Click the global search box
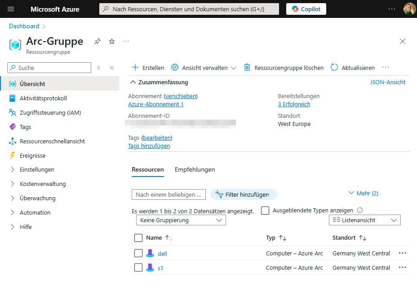Viewport: 417px width, 293px height. click(189, 9)
